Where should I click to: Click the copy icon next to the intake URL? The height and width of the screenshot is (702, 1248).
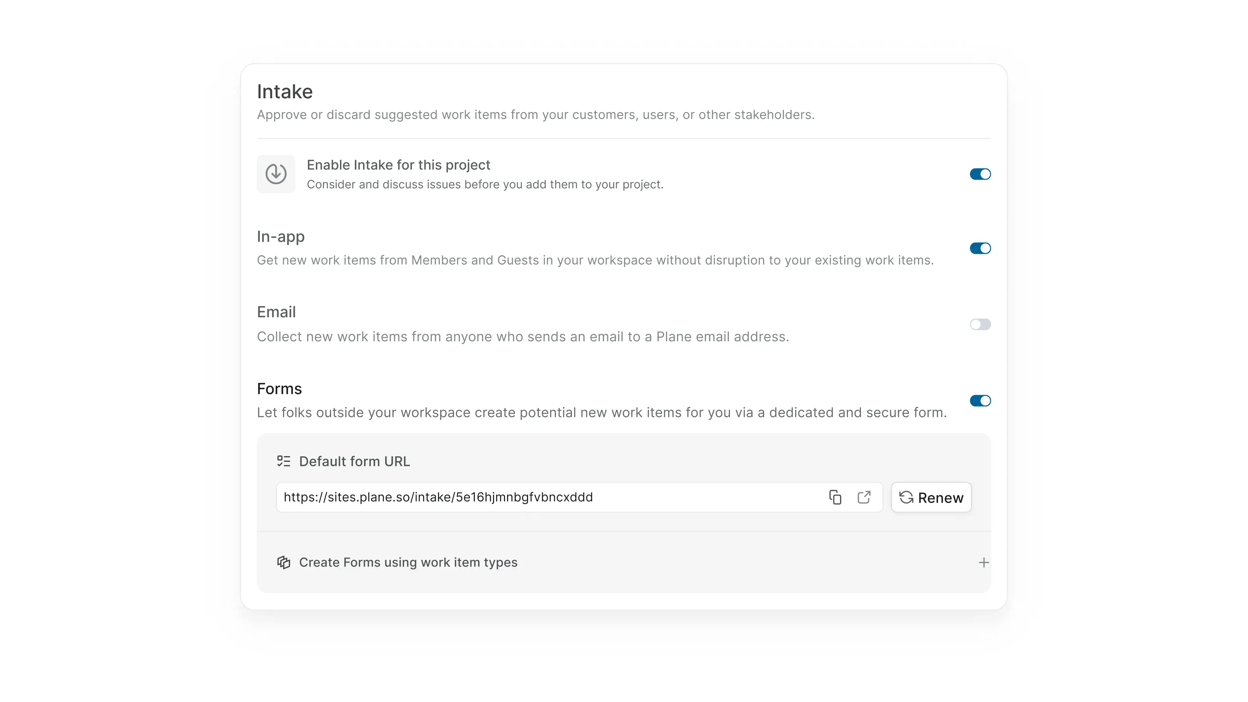point(835,497)
